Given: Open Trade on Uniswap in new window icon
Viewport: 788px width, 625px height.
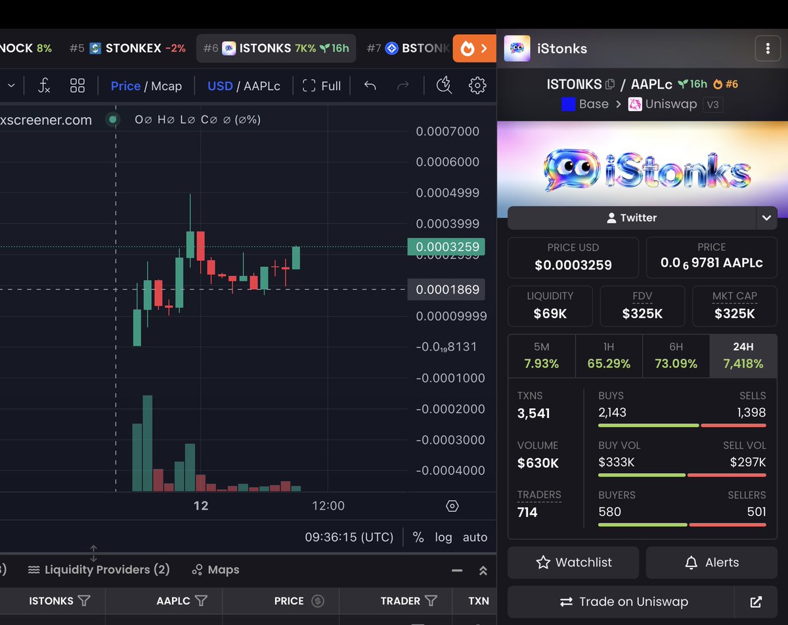Looking at the screenshot, I should click(756, 601).
